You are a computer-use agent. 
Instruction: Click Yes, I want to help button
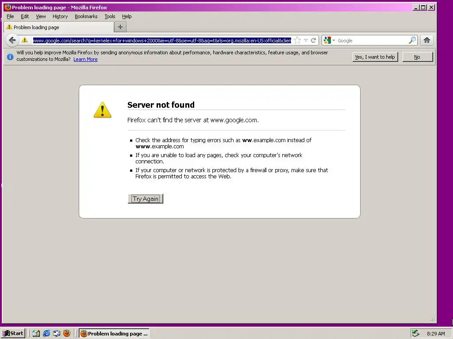(x=375, y=57)
